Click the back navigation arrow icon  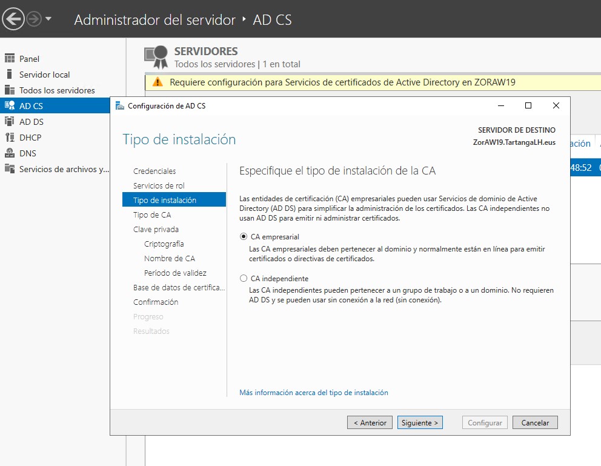click(13, 19)
